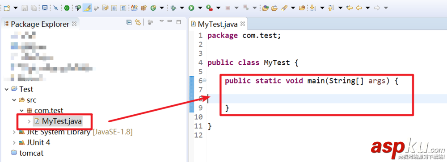Viewport: 447px width, 162px height.
Task: Toggle Block Selection Mode icon
Action: pyautogui.click(x=114, y=8)
